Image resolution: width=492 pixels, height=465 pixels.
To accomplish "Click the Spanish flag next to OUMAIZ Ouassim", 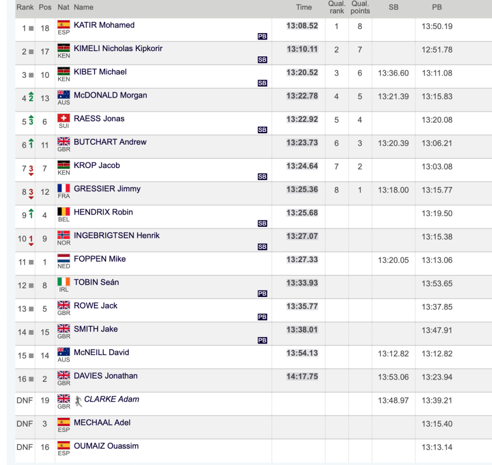I will point(64,445).
